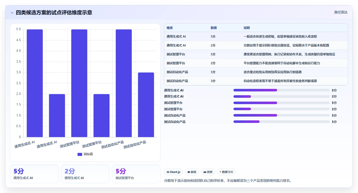Viewport: 358px width, 193px height.
Task: Click the 2分 progress bar for 通用生成式 AI
Action: tap(281, 96)
